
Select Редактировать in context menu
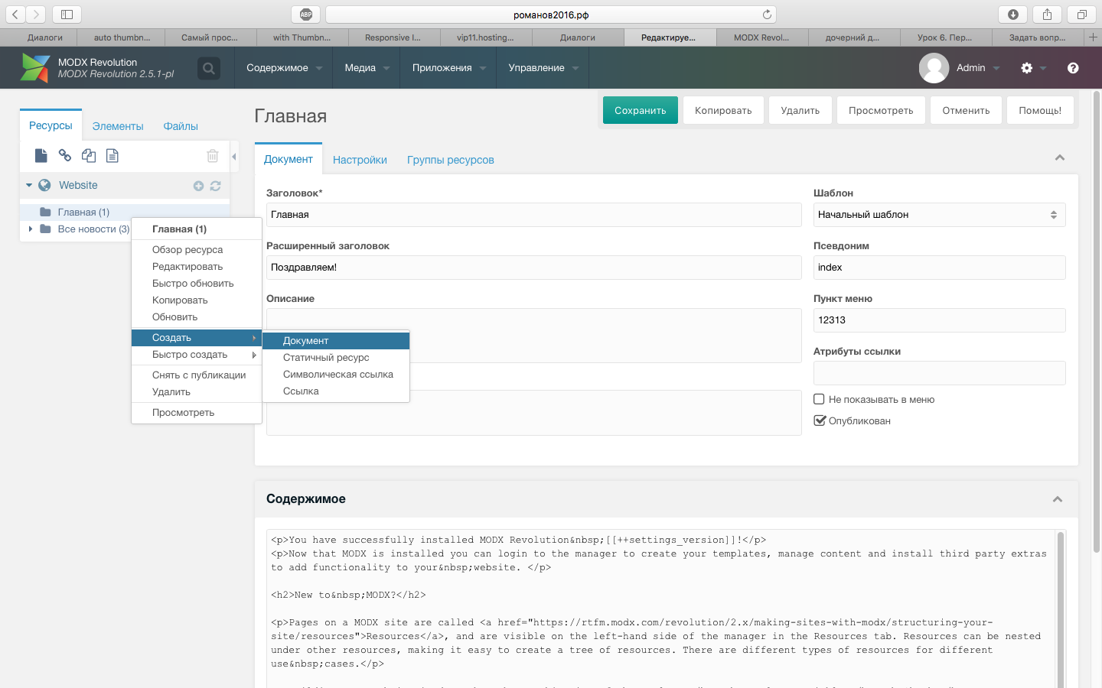click(x=197, y=267)
